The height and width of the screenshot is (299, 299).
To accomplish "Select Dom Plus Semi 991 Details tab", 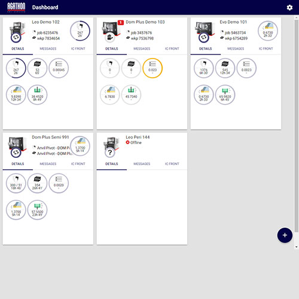I will (18, 164).
